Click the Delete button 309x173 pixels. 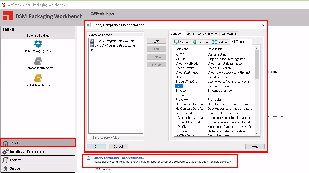coord(157,57)
